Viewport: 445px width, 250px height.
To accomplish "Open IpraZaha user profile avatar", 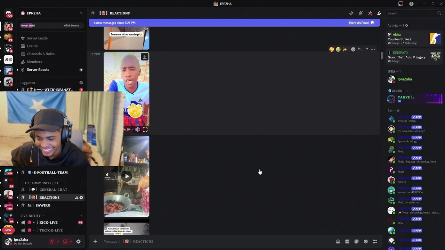I will point(8,241).
